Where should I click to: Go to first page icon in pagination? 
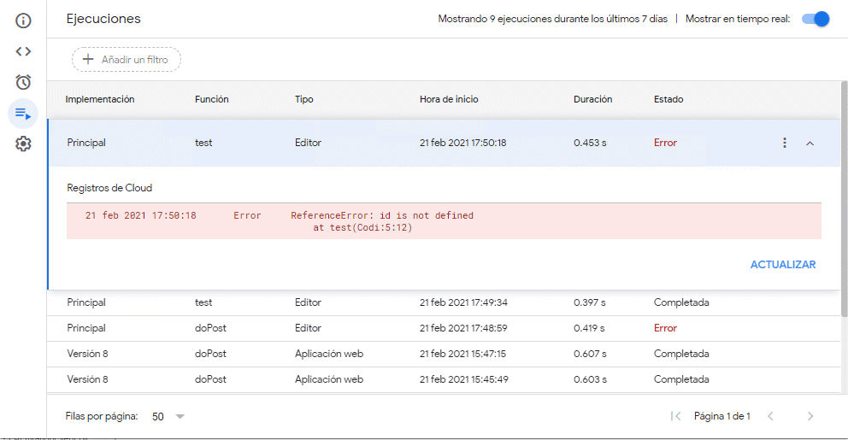coord(675,416)
